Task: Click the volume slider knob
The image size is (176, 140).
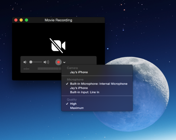Action: (x=31, y=62)
